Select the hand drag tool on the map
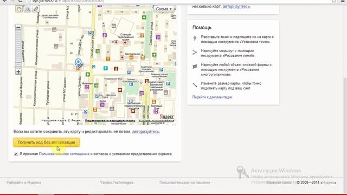This screenshot has height=195, width=347. [x=19, y=9]
